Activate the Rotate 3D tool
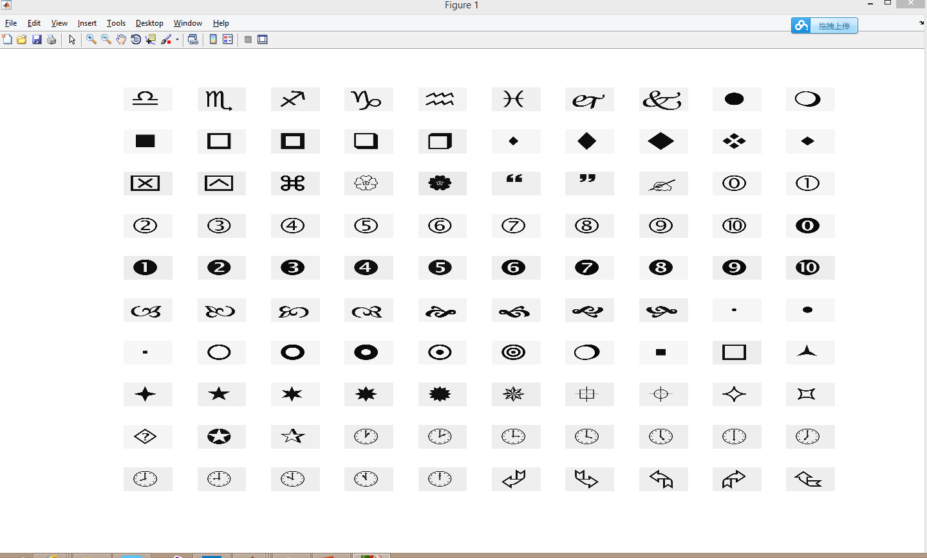This screenshot has width=927, height=558. [136, 40]
